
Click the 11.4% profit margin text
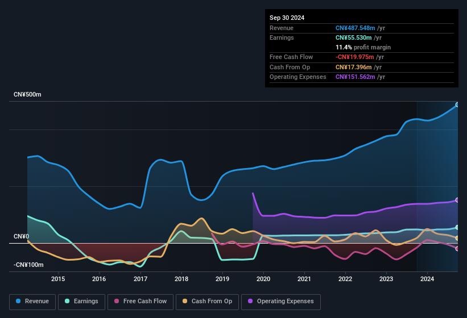pos(363,47)
